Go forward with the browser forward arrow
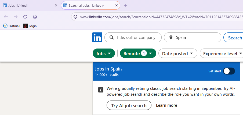The image size is (243, 115). coord(16,17)
